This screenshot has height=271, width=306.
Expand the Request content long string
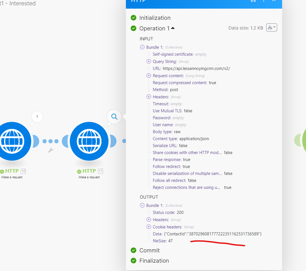point(149,75)
